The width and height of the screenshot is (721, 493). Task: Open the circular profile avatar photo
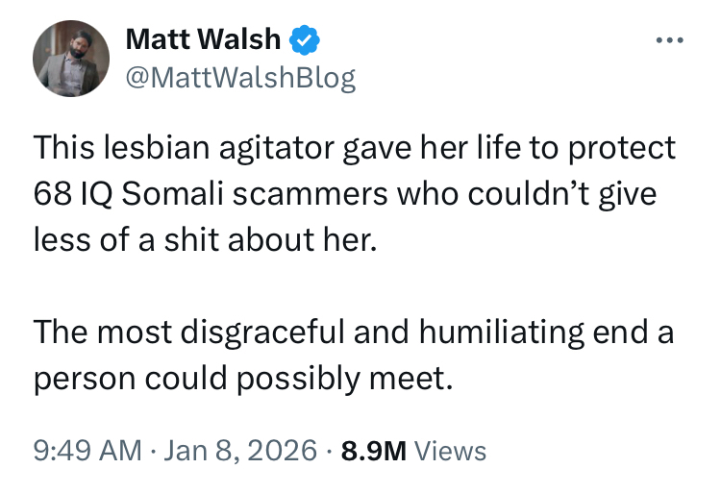[x=72, y=60]
